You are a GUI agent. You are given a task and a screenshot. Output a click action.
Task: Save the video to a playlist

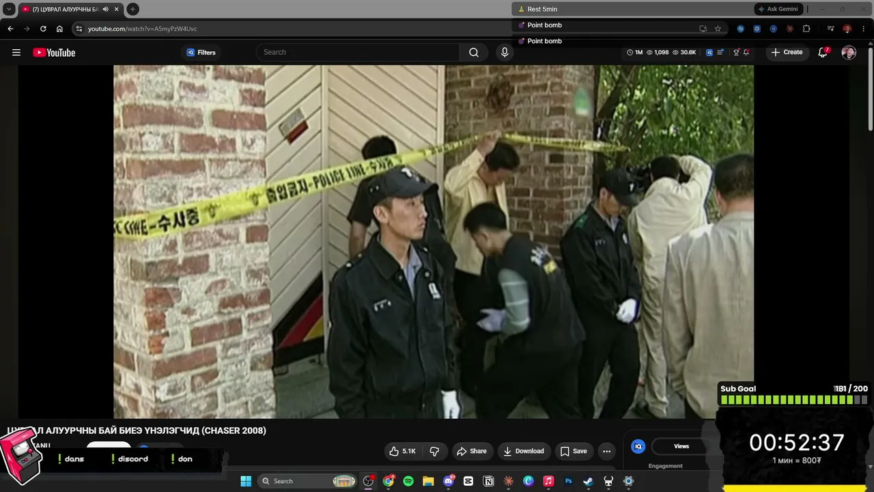click(x=574, y=451)
